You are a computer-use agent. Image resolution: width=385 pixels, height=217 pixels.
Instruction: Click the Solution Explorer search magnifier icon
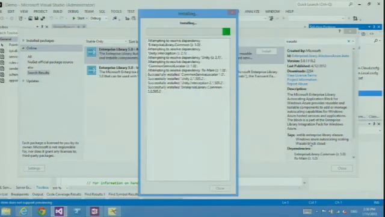376,41
